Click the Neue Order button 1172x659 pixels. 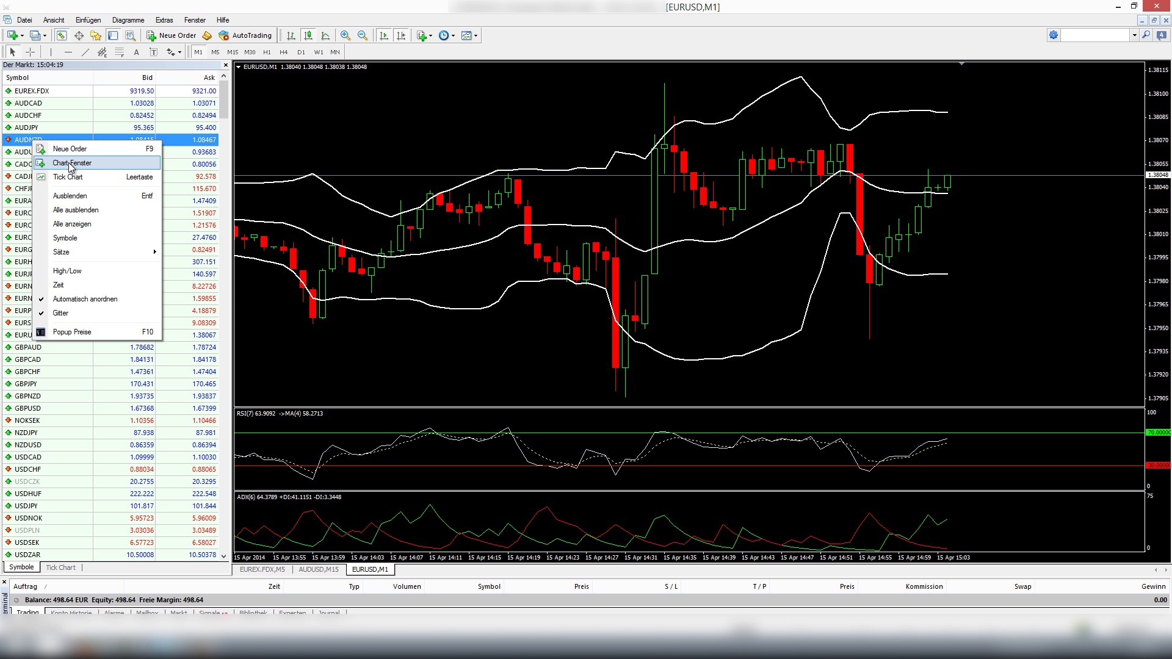(x=172, y=35)
